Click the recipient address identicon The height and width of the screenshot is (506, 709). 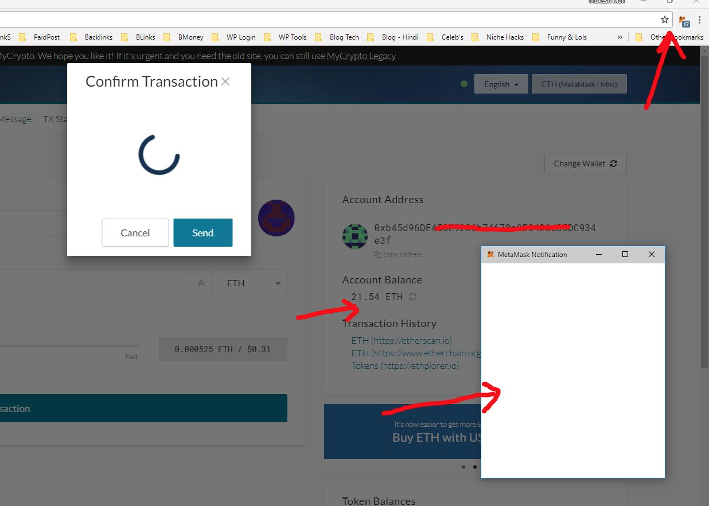click(x=276, y=218)
